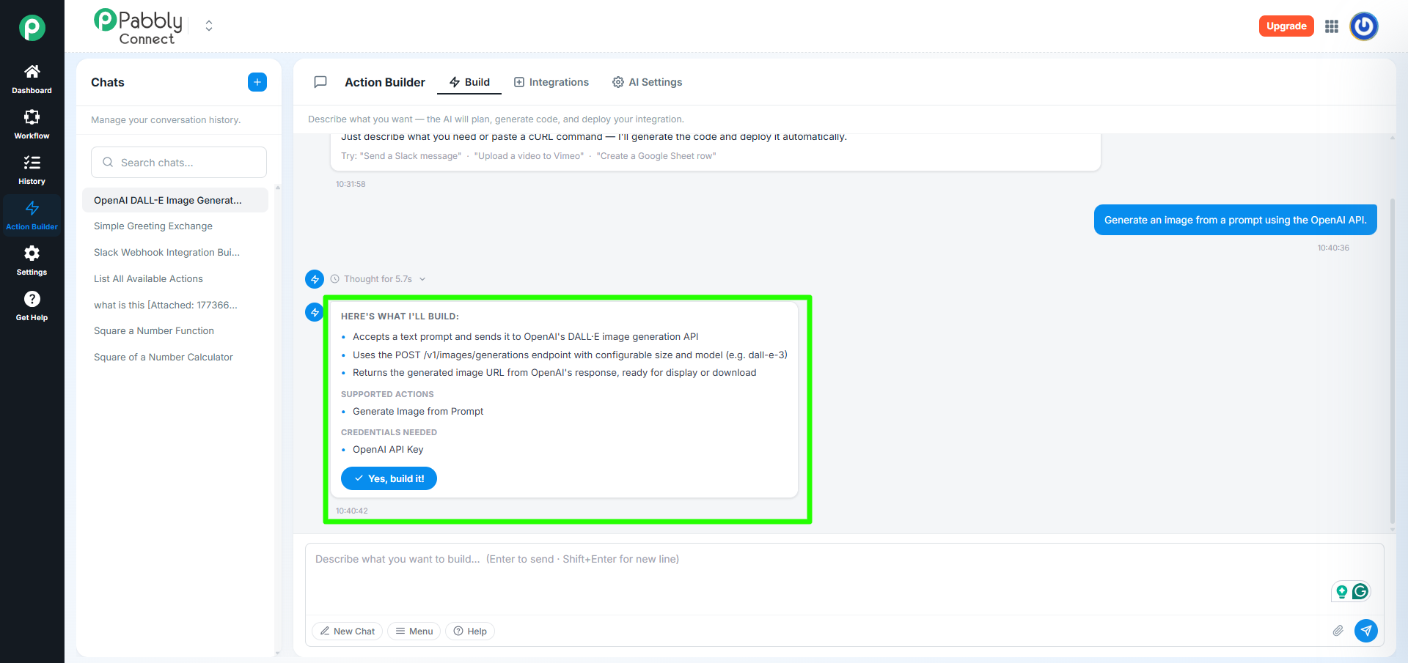Image resolution: width=1408 pixels, height=663 pixels.
Task: Open the History list icon
Action: coord(32,163)
